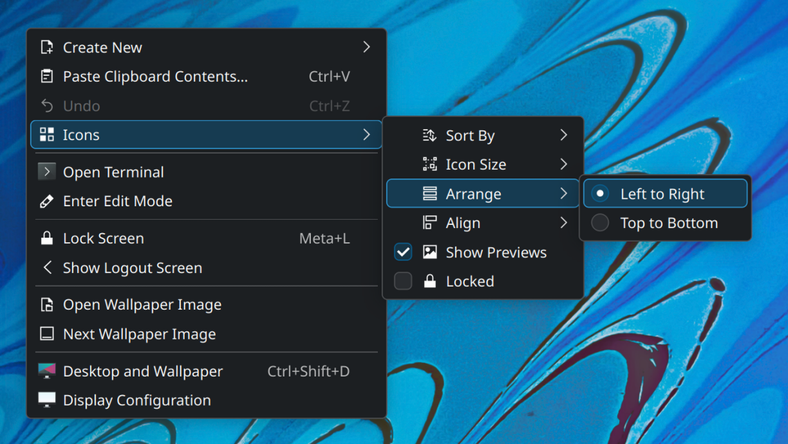The height and width of the screenshot is (444, 788).
Task: Select Paste Clipboard Contents menu entry
Action: tap(206, 76)
